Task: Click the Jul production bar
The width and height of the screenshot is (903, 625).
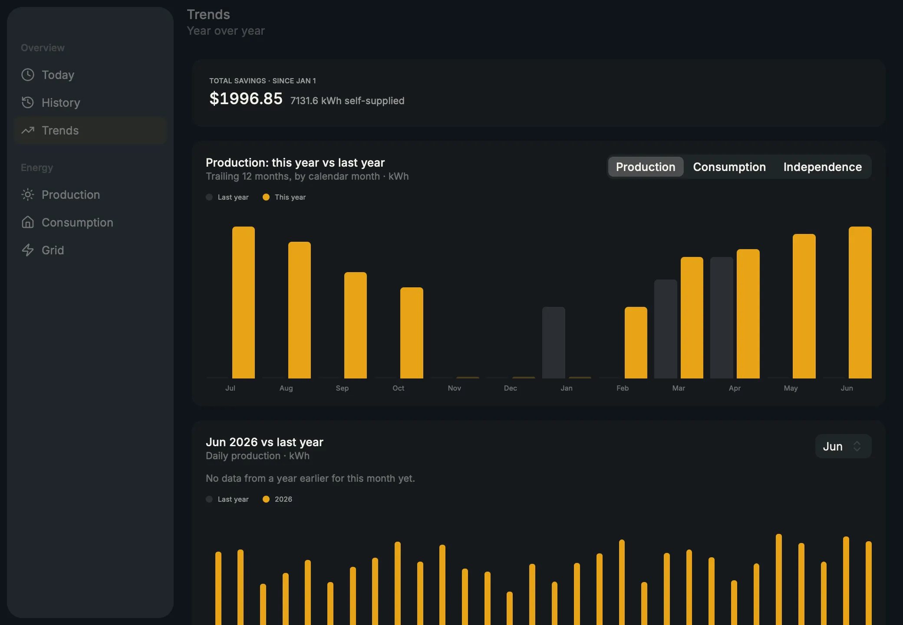Action: 244,303
